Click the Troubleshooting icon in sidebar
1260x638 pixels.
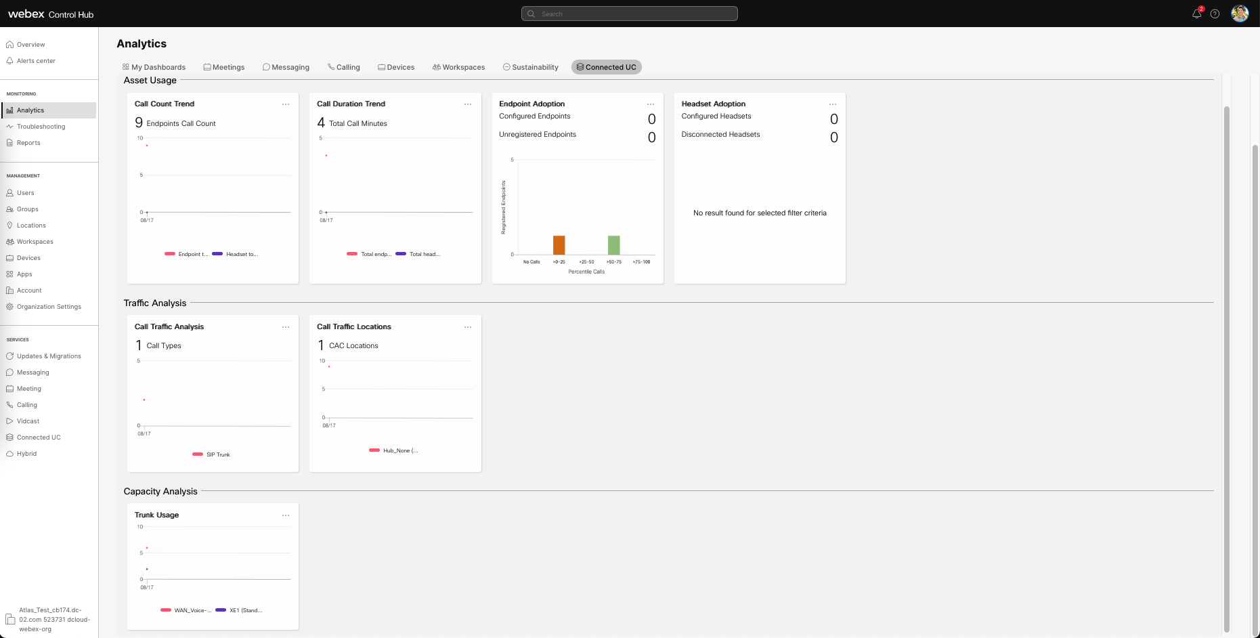(x=9, y=127)
